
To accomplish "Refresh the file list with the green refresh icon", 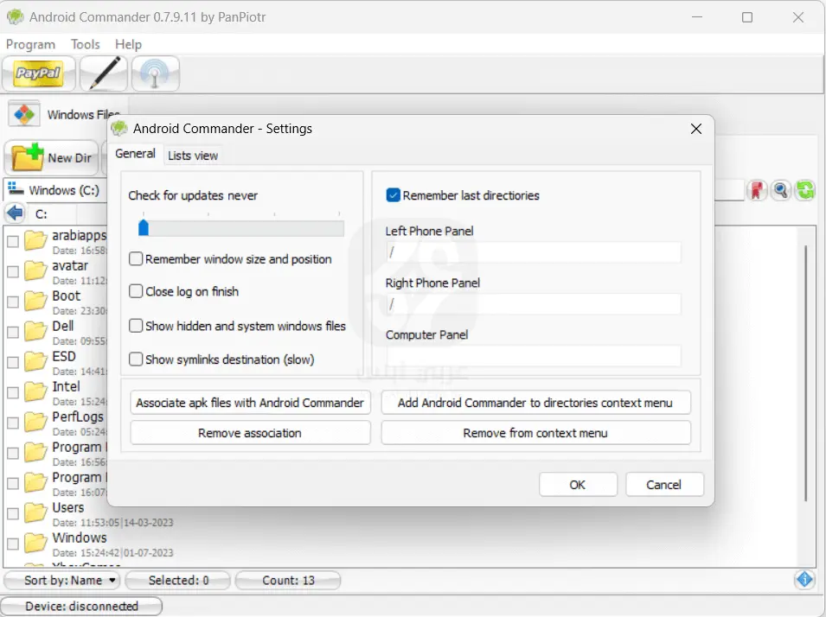I will (805, 190).
